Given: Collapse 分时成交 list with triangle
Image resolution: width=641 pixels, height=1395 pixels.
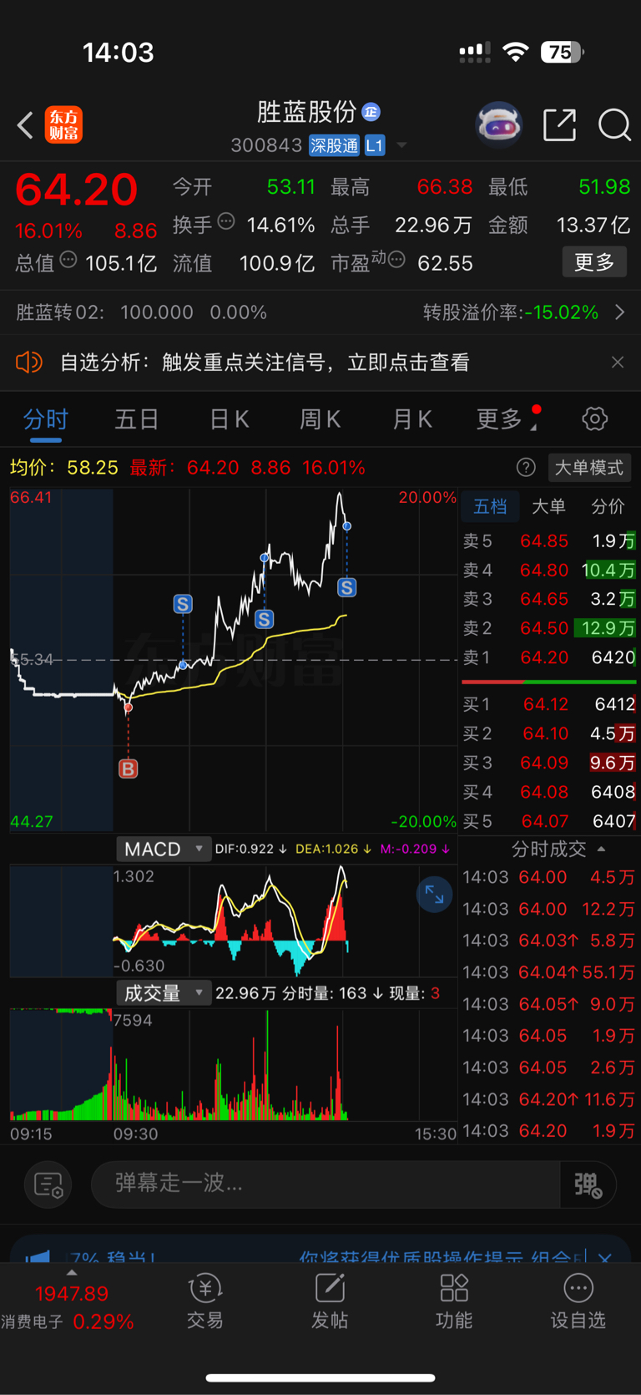Looking at the screenshot, I should click(602, 849).
